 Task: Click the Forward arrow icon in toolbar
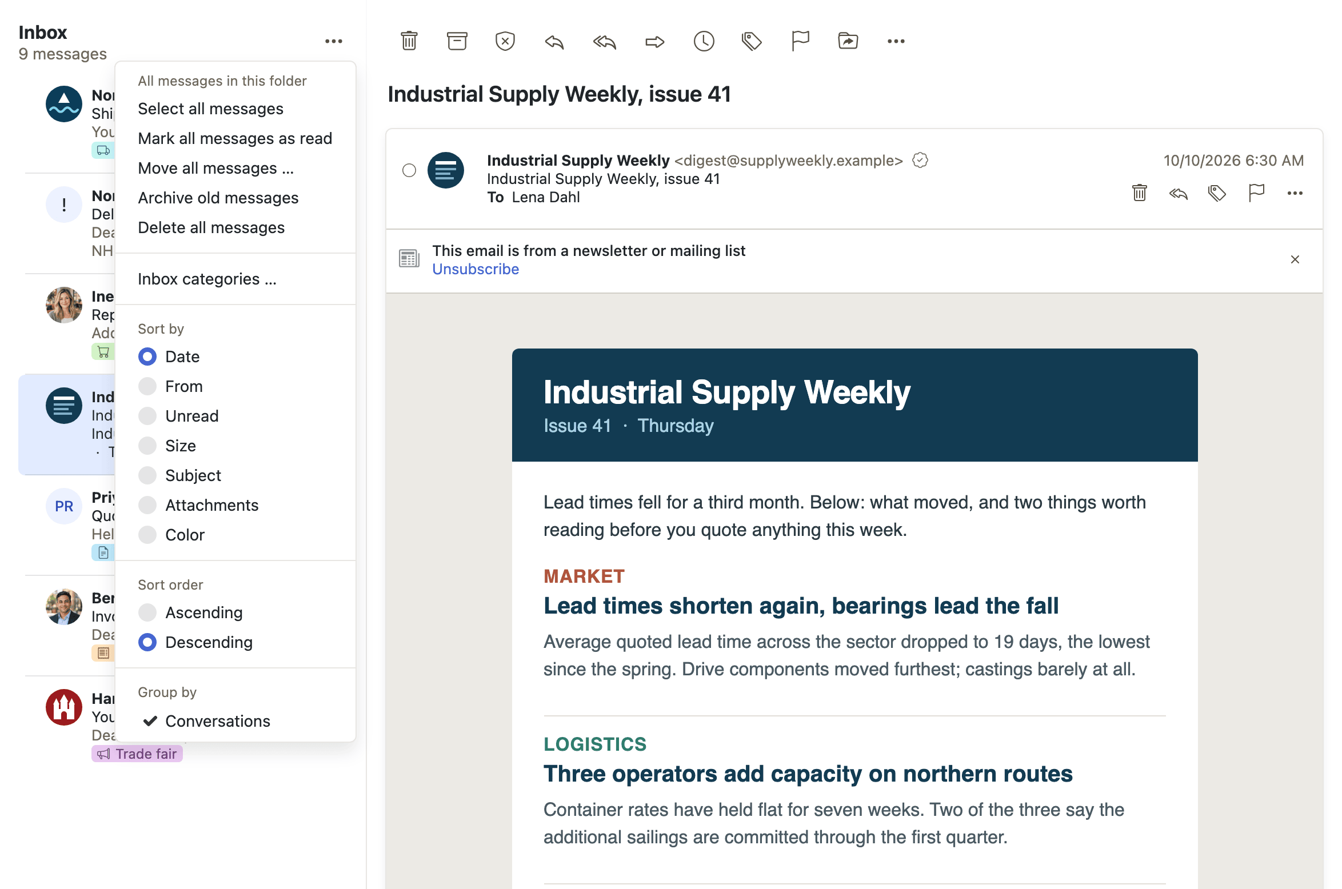pos(654,41)
